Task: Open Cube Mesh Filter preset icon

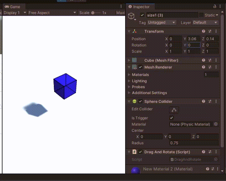Action: [x=210, y=60]
